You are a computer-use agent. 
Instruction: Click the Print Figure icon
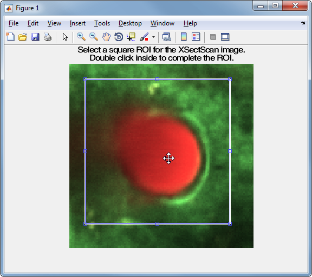click(x=48, y=37)
